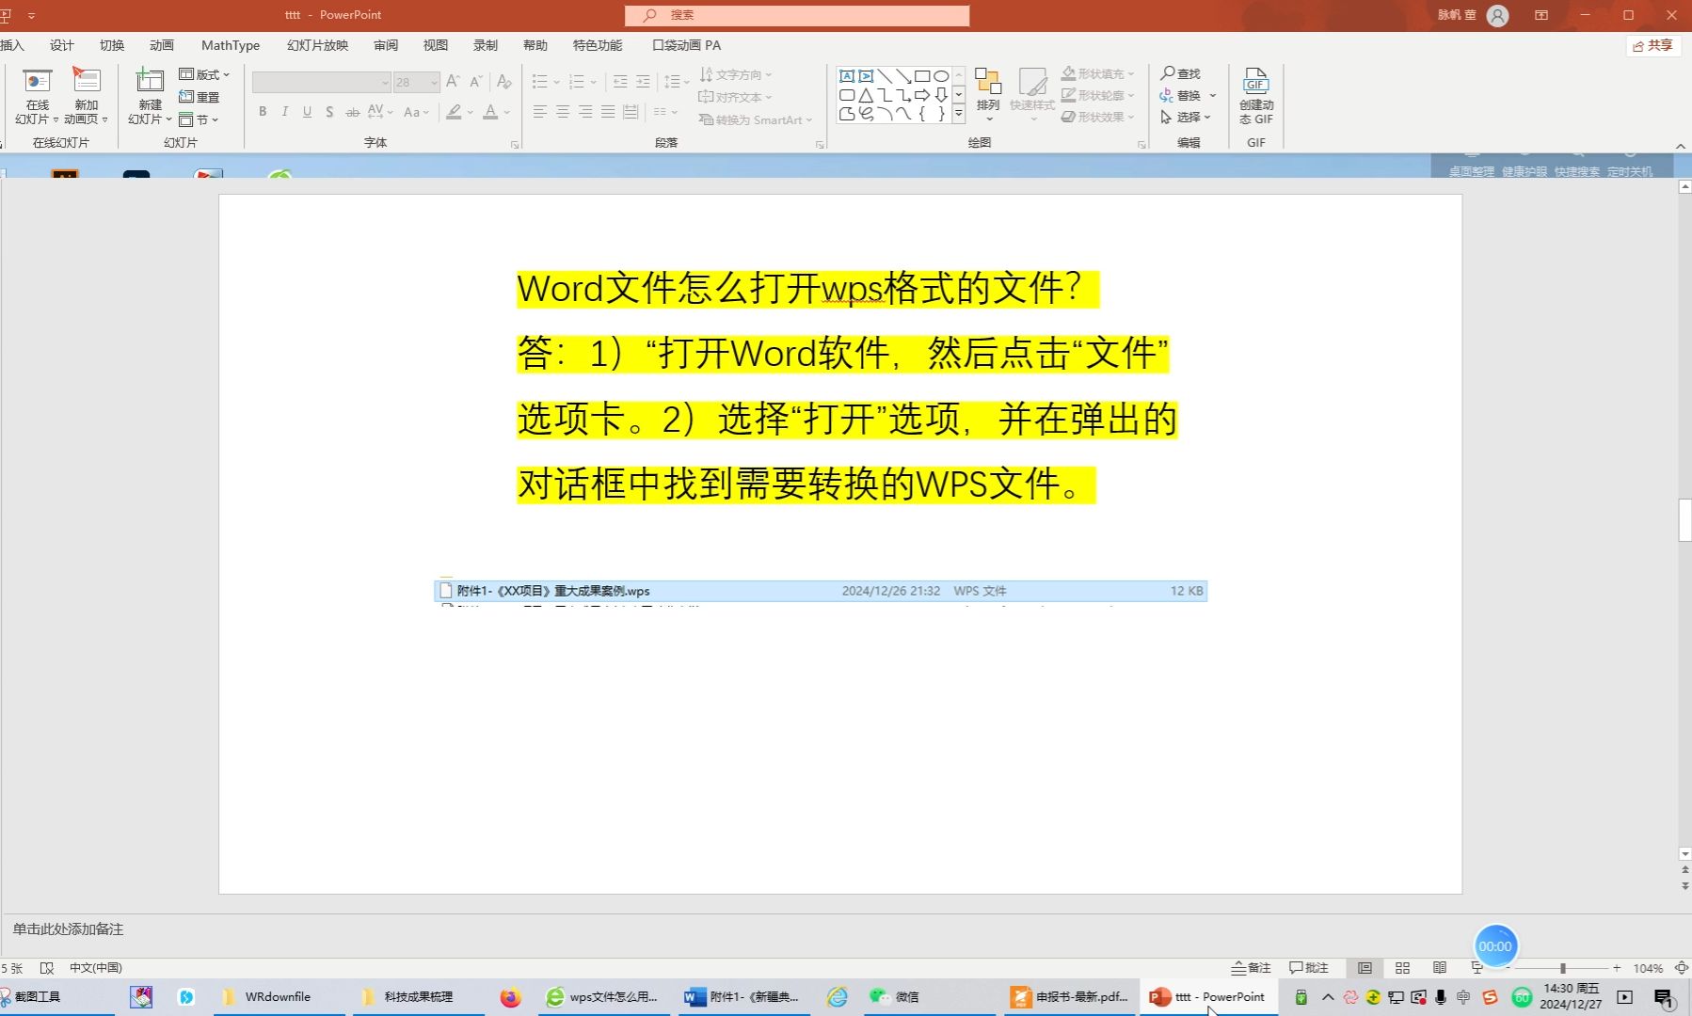Image resolution: width=1692 pixels, height=1016 pixels.
Task: Open Firefox from the taskbar
Action: [x=510, y=997]
